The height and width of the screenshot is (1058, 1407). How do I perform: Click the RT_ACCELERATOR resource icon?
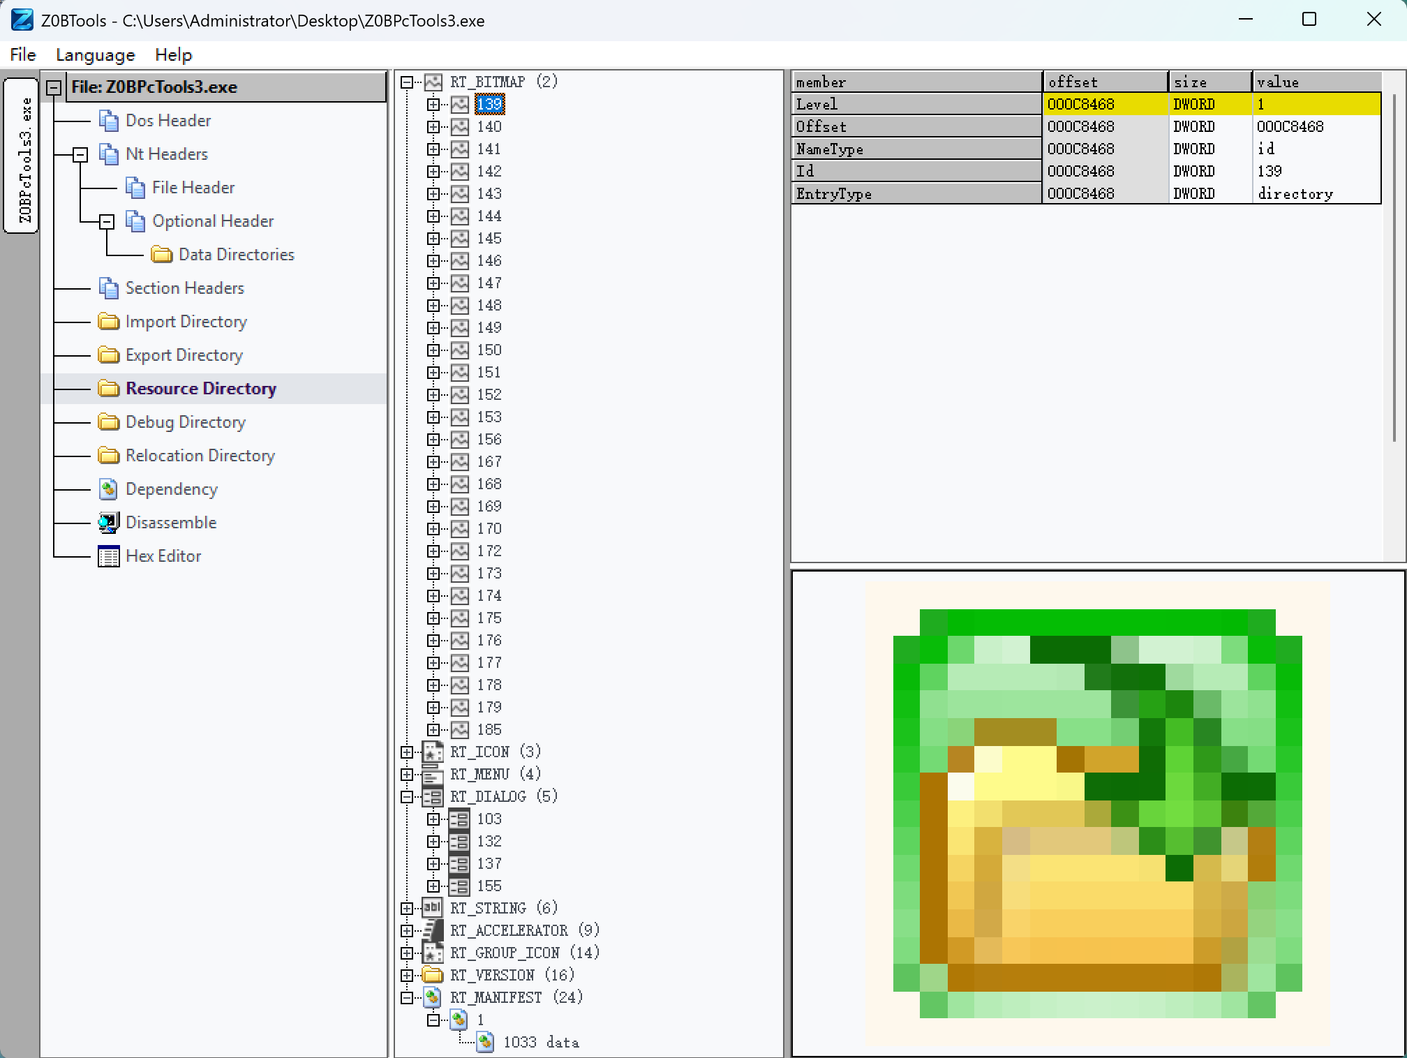433,931
